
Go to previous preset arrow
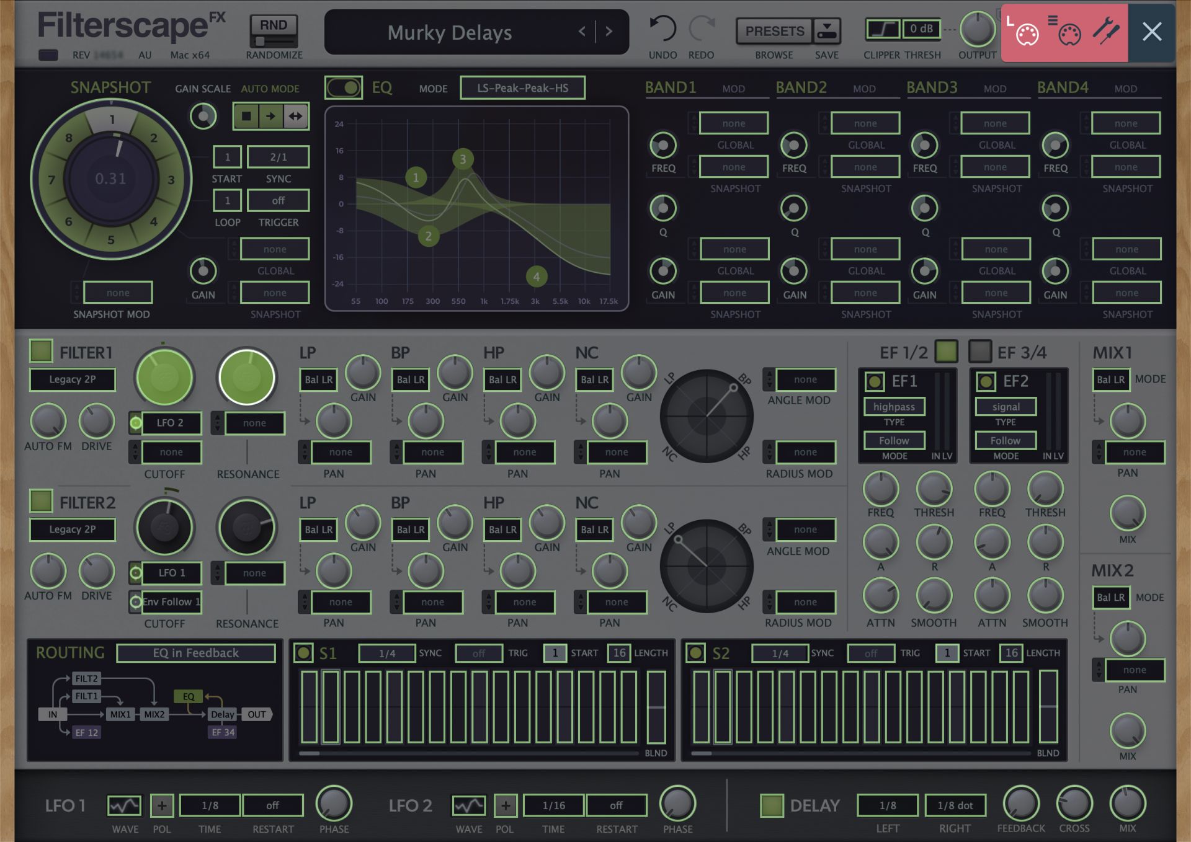coord(582,31)
